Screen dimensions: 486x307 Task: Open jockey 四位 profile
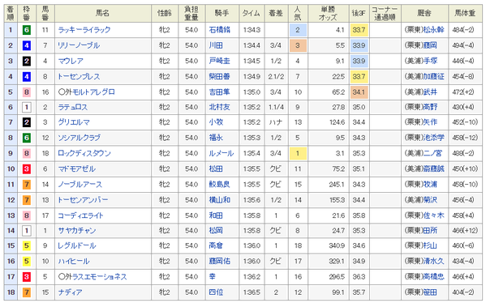(216, 292)
